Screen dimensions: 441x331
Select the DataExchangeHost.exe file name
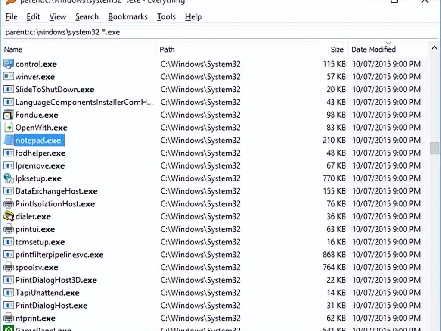click(x=56, y=191)
